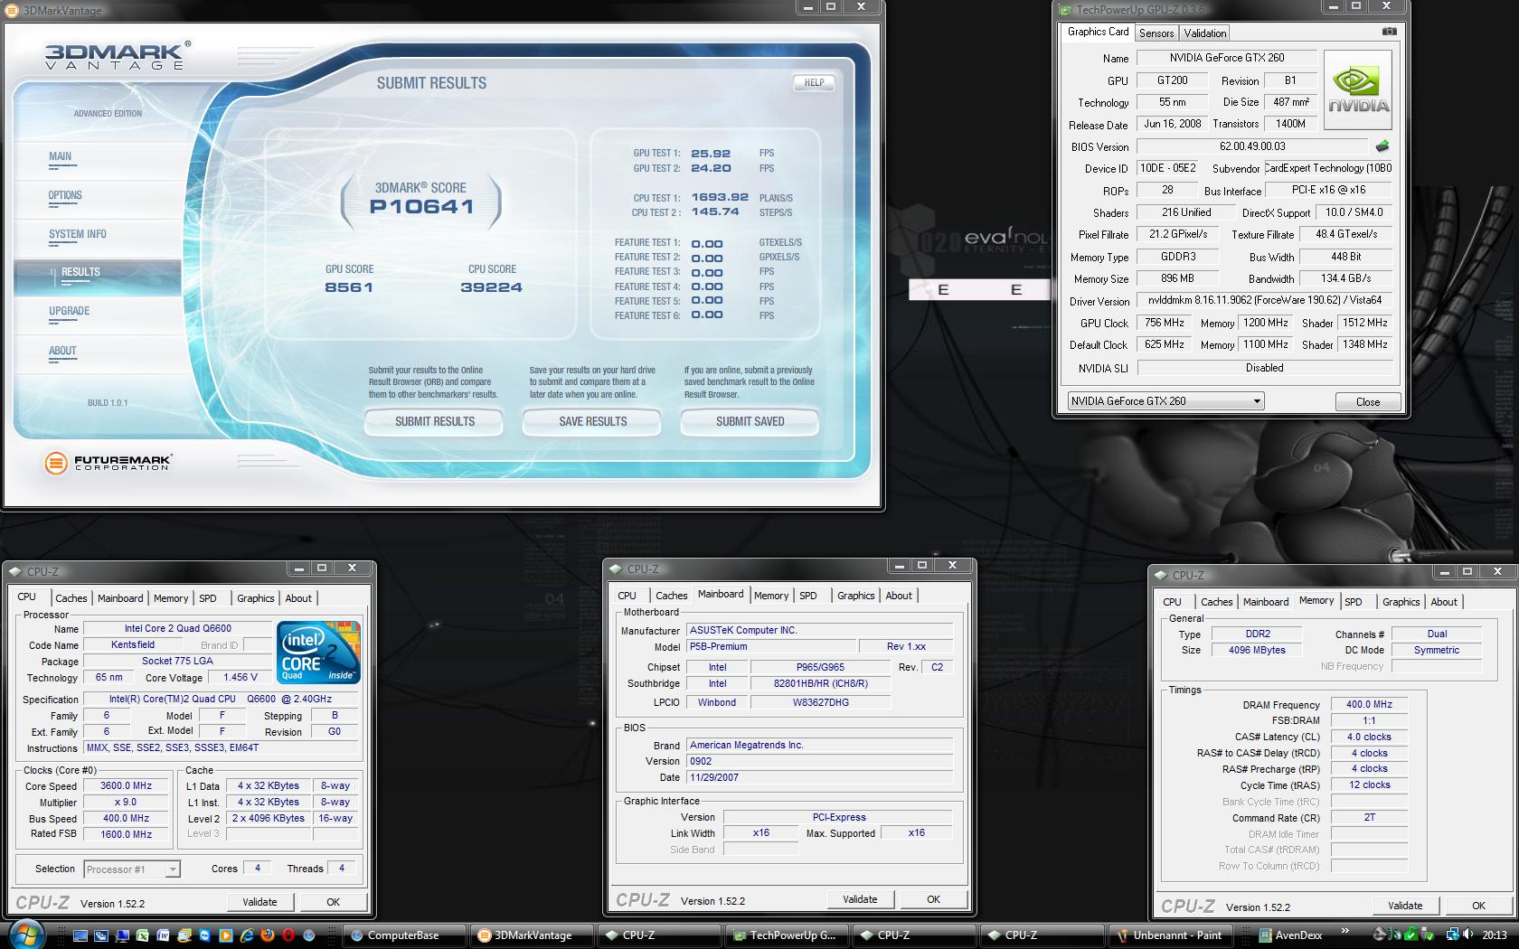Click the BIOS save chip icon in GPU-Z
The image size is (1519, 949).
click(1382, 146)
